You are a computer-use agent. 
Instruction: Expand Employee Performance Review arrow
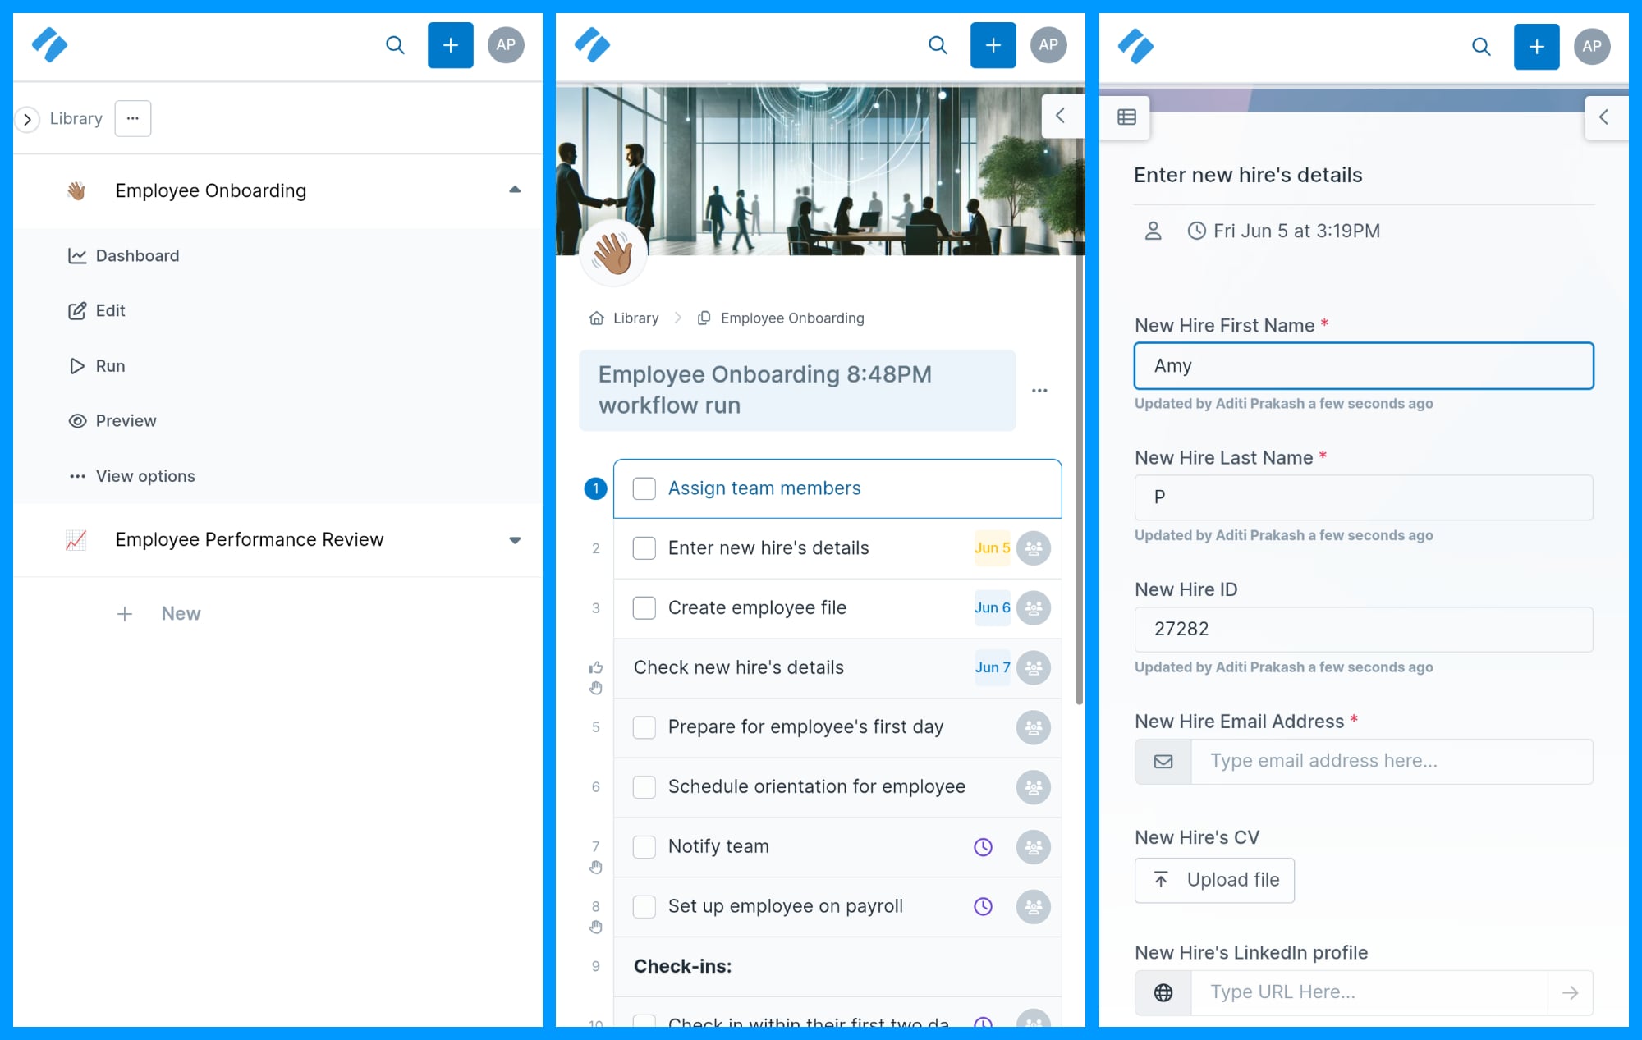[515, 540]
